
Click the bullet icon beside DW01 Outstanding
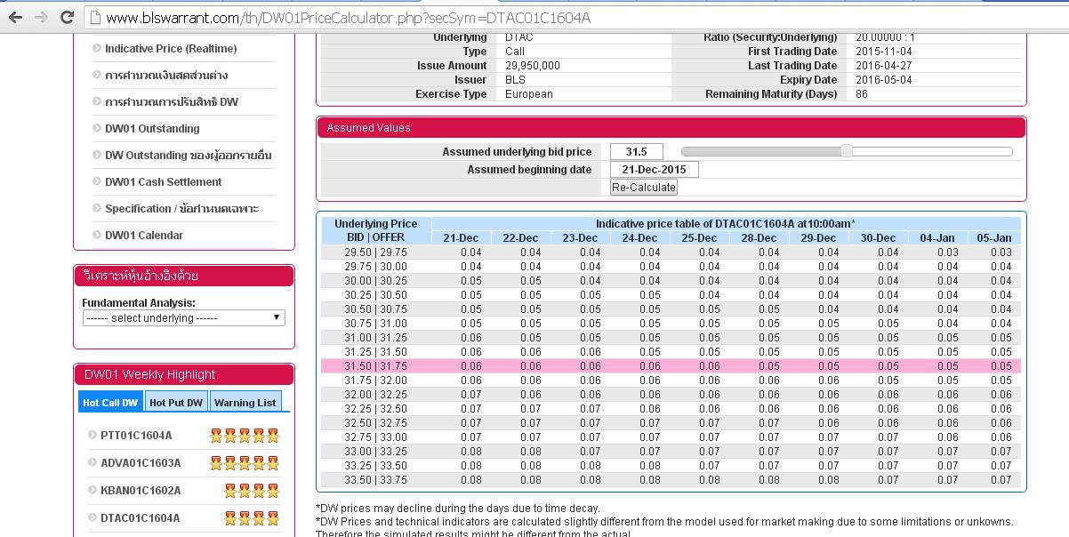tap(97, 128)
